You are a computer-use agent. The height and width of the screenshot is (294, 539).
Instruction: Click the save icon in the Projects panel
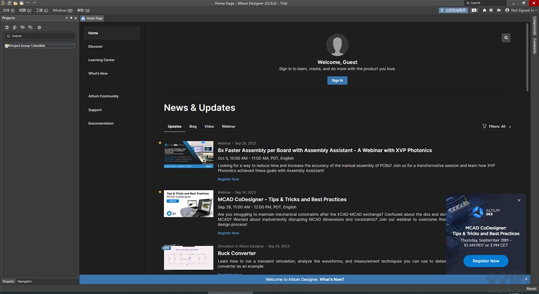tap(7, 27)
